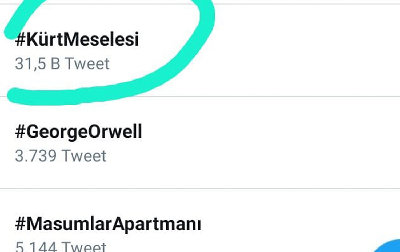Click the hash symbol in #GeorgeOrwell
Screen dimensions: 400x252
[20, 132]
